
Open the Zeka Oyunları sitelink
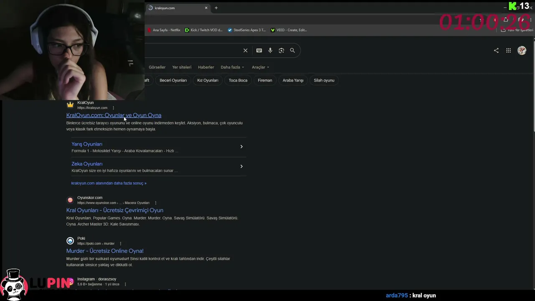[x=87, y=164]
